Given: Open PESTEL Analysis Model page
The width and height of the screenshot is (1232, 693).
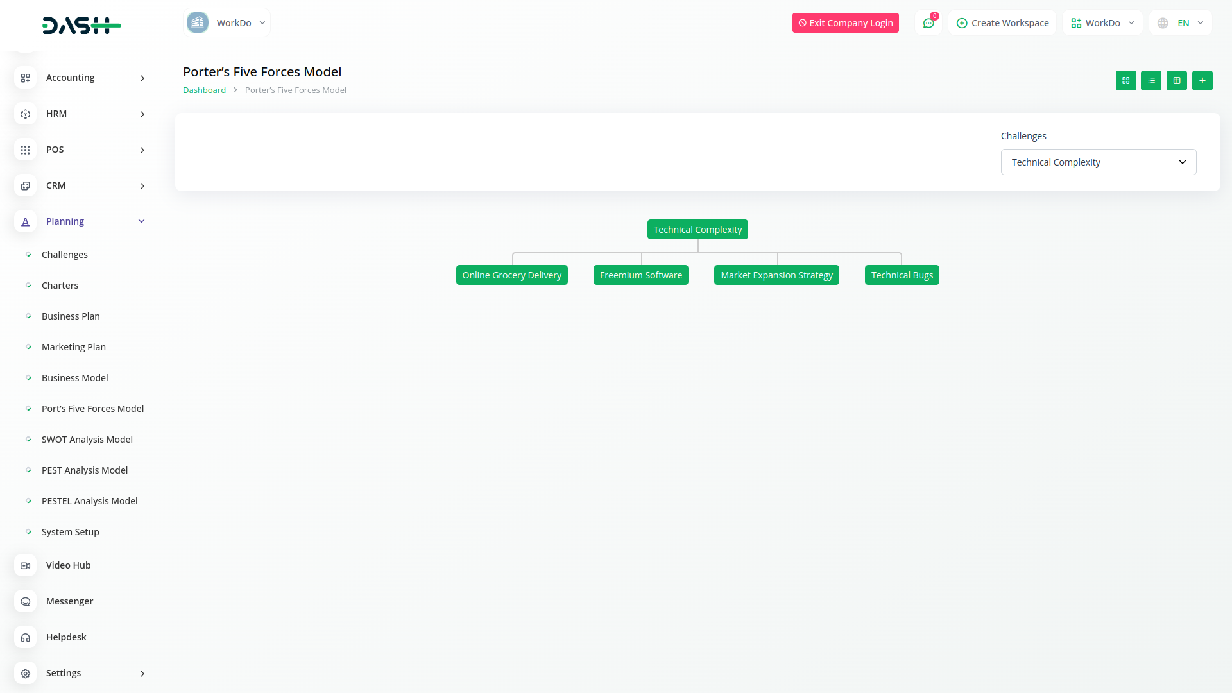Looking at the screenshot, I should (89, 501).
